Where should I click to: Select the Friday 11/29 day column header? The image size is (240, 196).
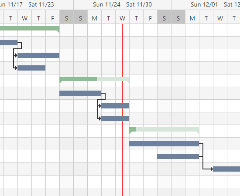point(150,18)
